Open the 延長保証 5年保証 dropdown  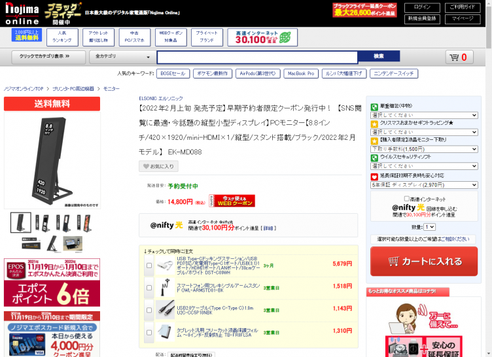coord(424,185)
